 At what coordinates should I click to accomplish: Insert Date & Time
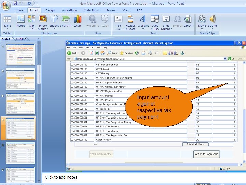coord(155,23)
